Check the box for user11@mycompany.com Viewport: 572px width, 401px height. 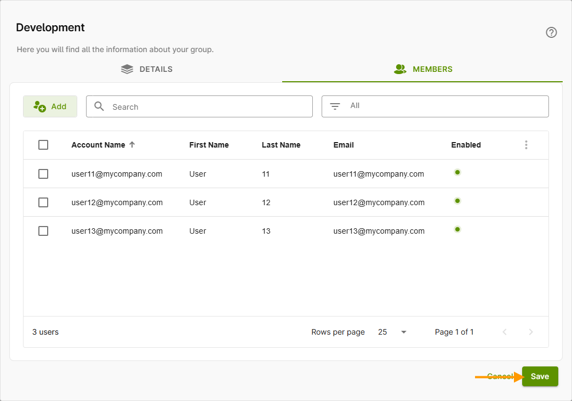(x=43, y=174)
